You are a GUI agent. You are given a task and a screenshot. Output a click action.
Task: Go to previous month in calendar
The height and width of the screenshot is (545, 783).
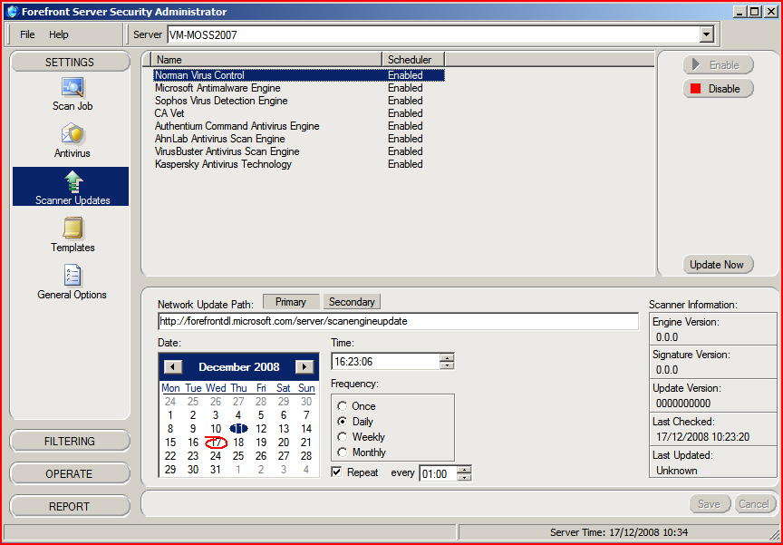(x=173, y=367)
